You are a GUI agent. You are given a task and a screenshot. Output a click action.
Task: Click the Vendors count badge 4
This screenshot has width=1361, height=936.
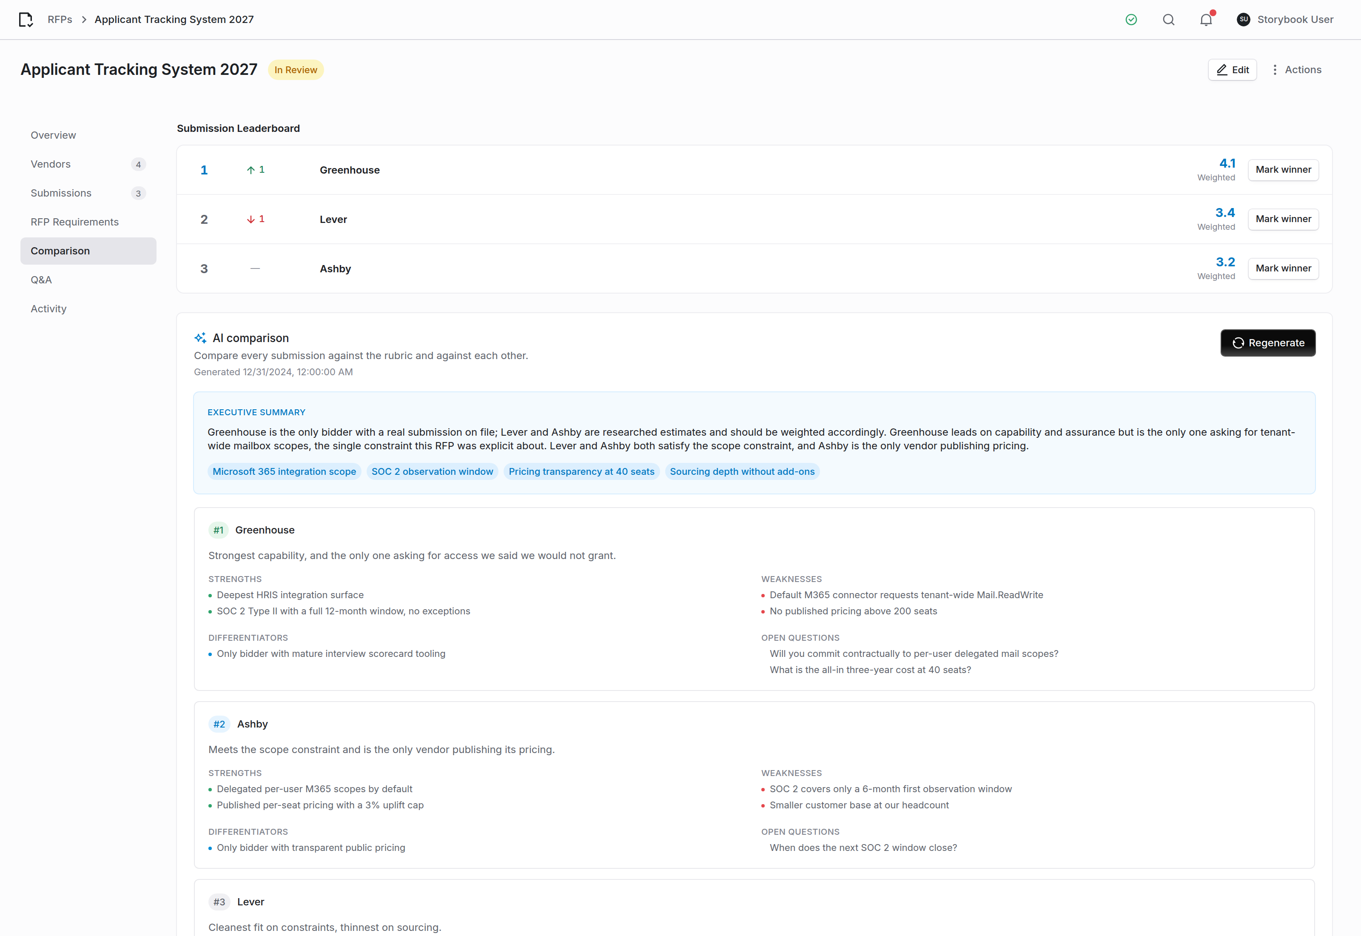[138, 164]
